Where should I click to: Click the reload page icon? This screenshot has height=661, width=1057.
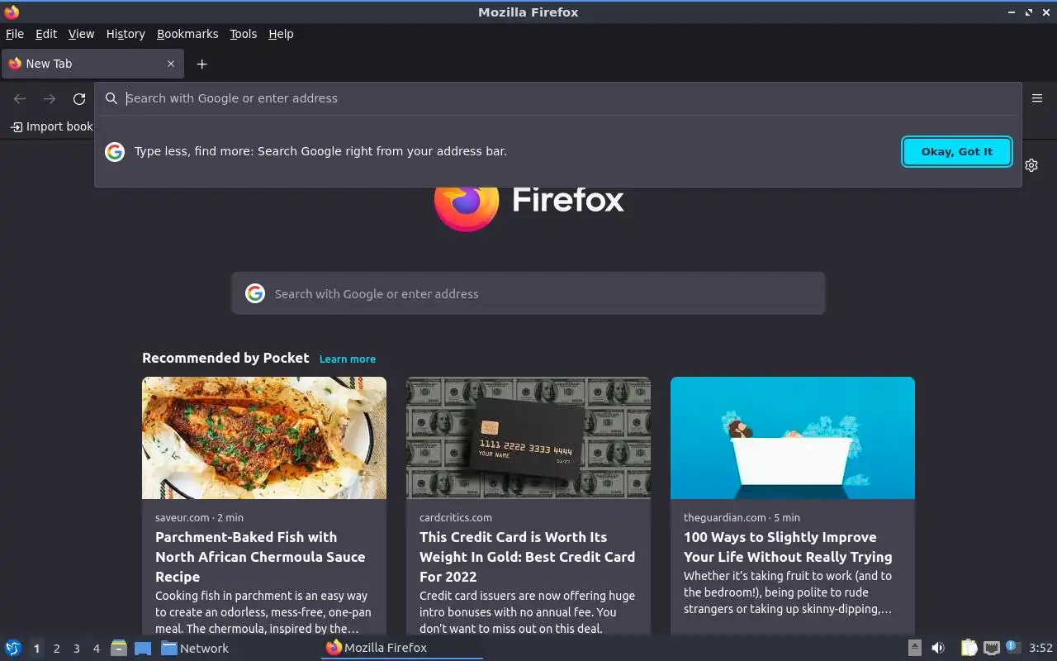tap(79, 99)
